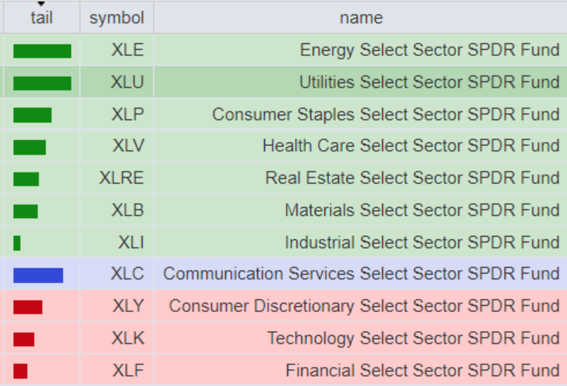Select the XLRE symbol cell

tap(122, 178)
